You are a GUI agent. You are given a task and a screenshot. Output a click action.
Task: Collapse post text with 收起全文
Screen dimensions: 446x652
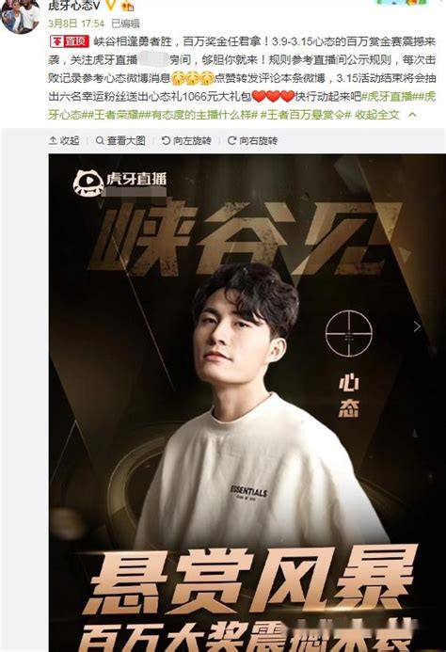pos(377,115)
